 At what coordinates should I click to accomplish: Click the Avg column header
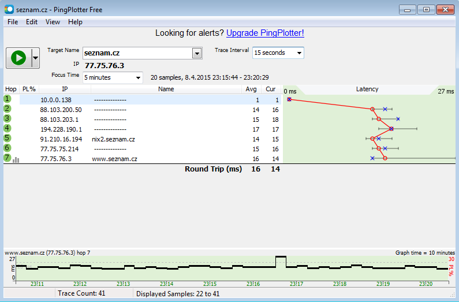[251, 90]
